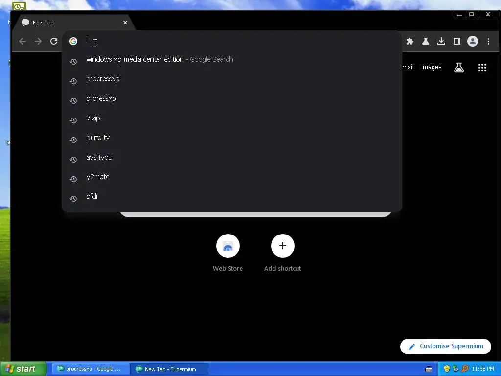Click the 'New Tab - Supermium' taskbar button
This screenshot has width=501, height=376.
pos(169,369)
